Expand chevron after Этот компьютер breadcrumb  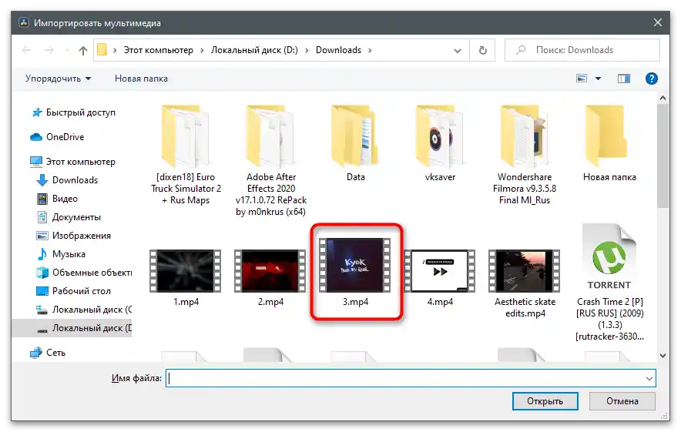pyautogui.click(x=202, y=50)
